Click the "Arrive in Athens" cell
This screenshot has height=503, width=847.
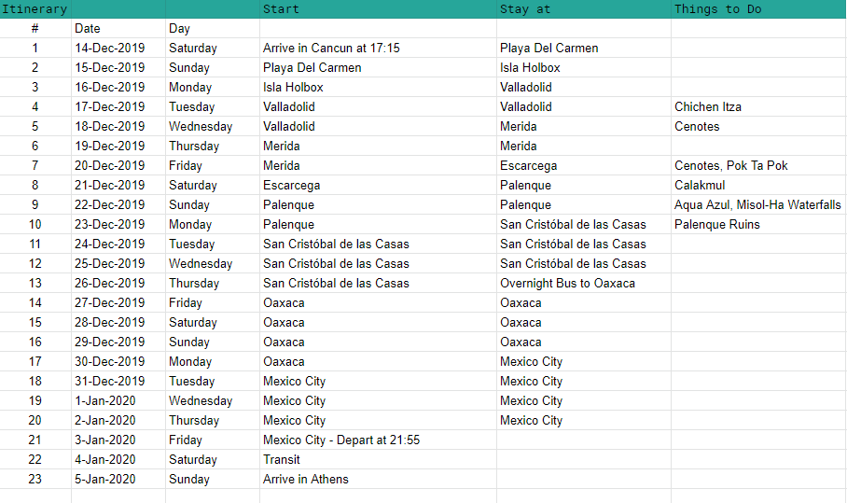coord(306,480)
